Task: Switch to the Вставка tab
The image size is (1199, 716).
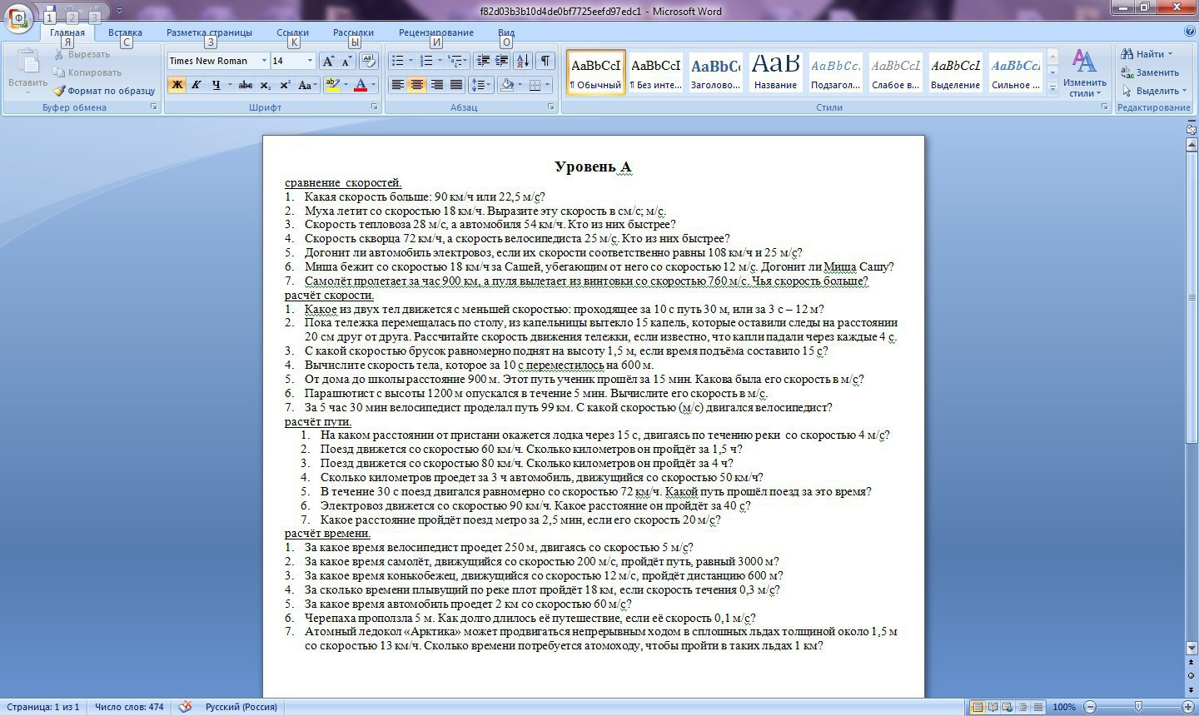Action: 125,32
